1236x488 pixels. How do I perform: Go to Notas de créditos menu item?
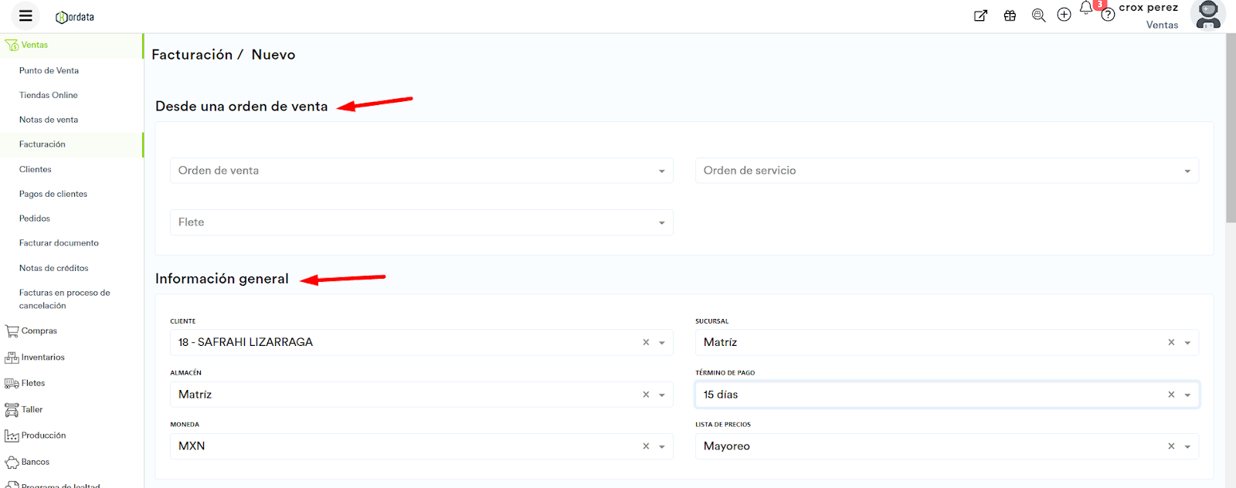point(53,268)
